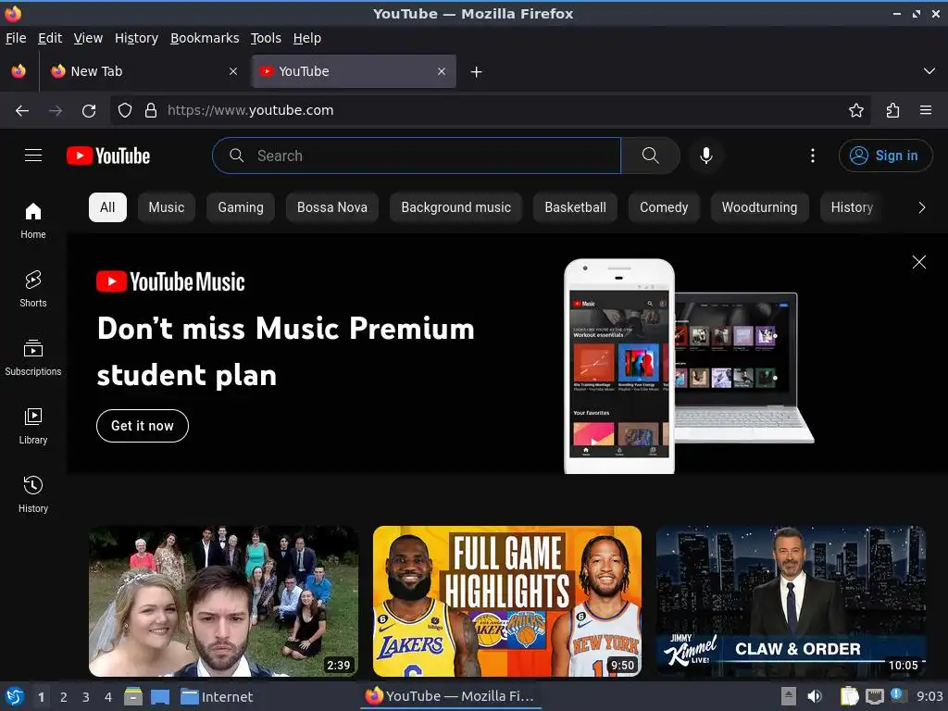The height and width of the screenshot is (711, 948).
Task: Open the Internet folder taskbar item
Action: point(217,697)
